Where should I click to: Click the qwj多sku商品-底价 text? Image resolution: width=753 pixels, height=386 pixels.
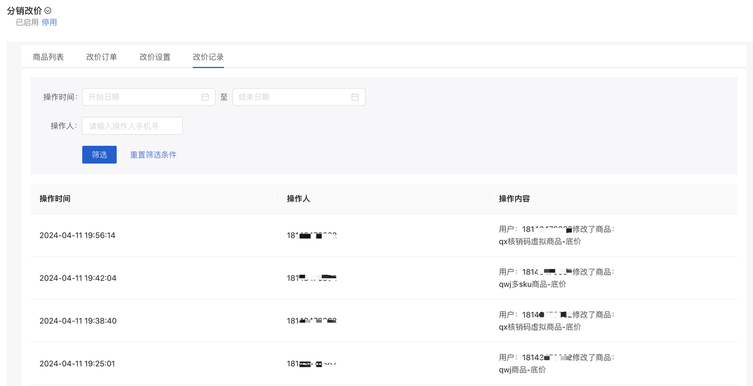coord(532,284)
